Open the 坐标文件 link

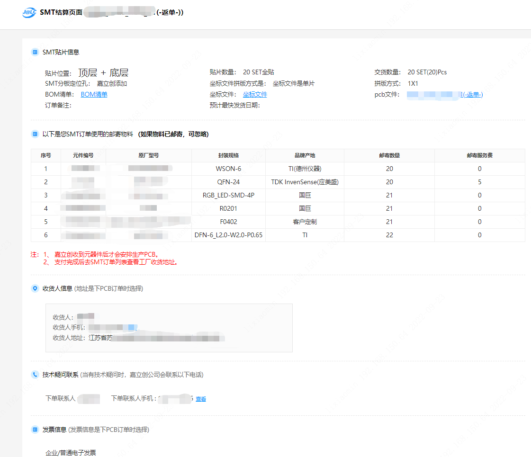point(255,94)
